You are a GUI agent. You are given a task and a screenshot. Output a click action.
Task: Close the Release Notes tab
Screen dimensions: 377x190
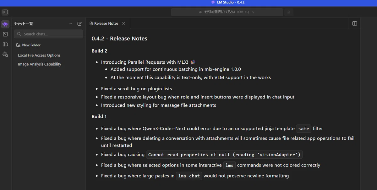pos(123,23)
